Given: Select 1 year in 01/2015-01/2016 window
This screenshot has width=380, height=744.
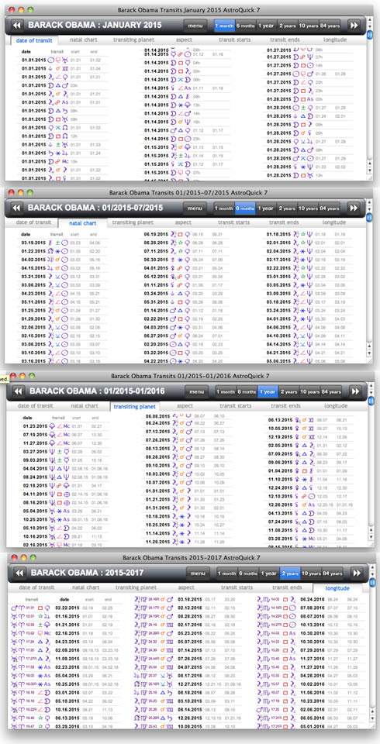Looking at the screenshot, I should pos(268,392).
